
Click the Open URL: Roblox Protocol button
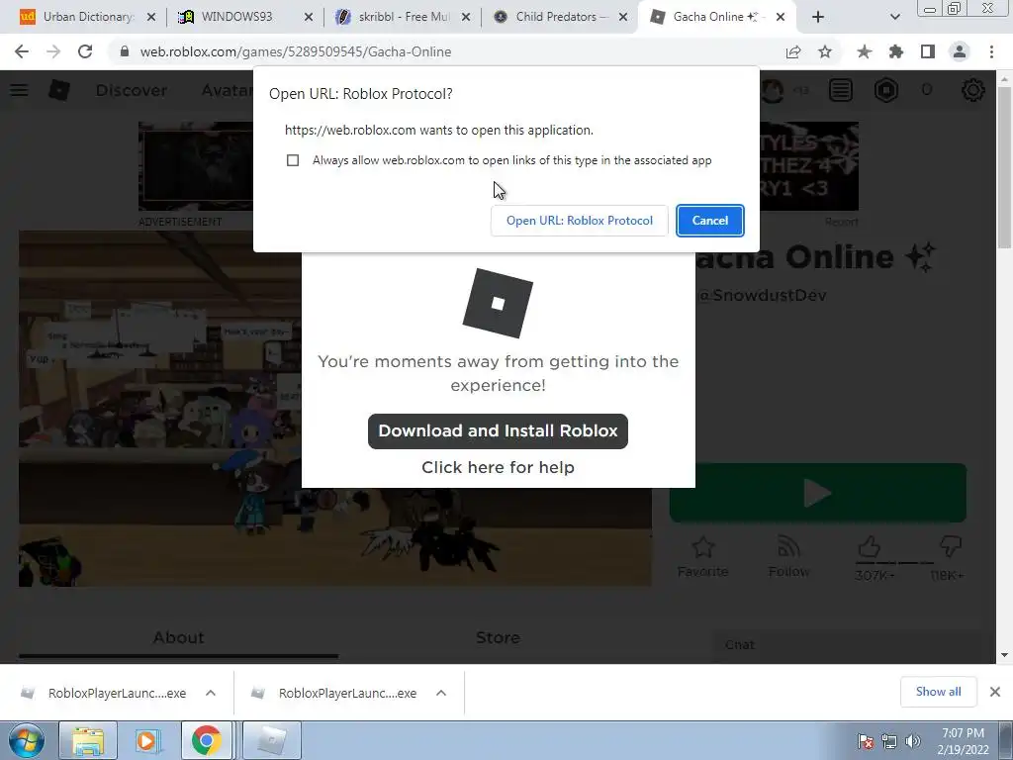point(580,221)
